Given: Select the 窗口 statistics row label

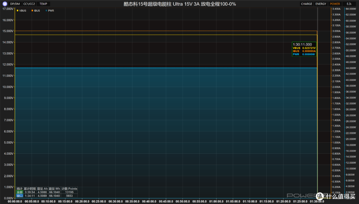Looking at the screenshot, I should pyautogui.click(x=20, y=196).
